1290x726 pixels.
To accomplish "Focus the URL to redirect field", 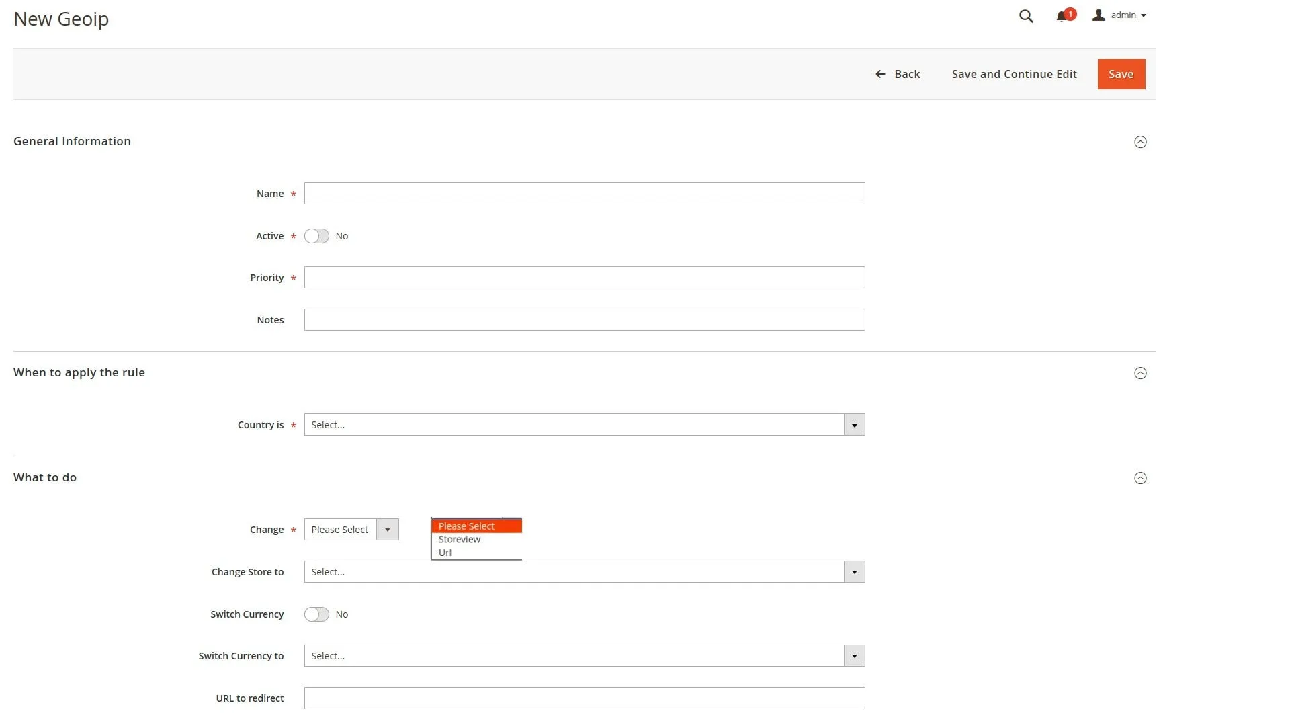I will 584,698.
